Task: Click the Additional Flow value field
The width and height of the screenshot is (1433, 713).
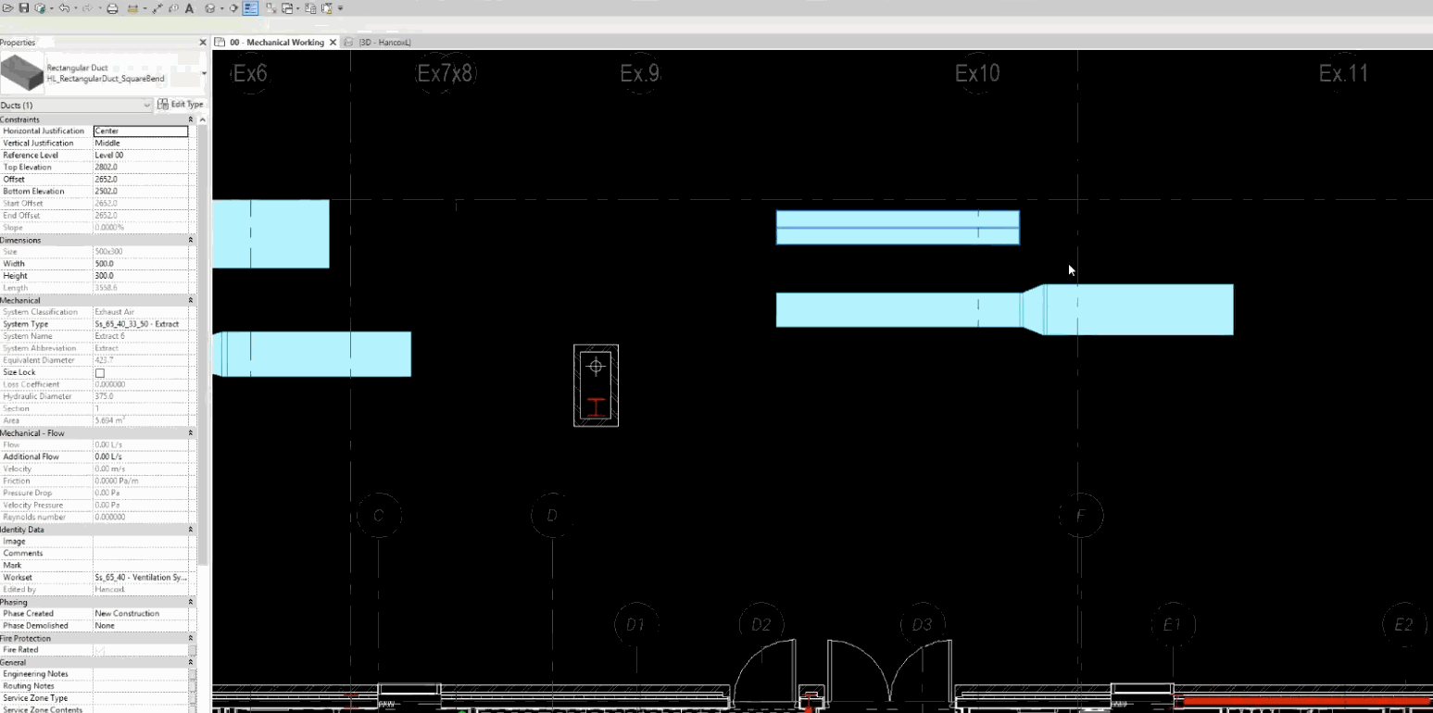Action: click(141, 457)
